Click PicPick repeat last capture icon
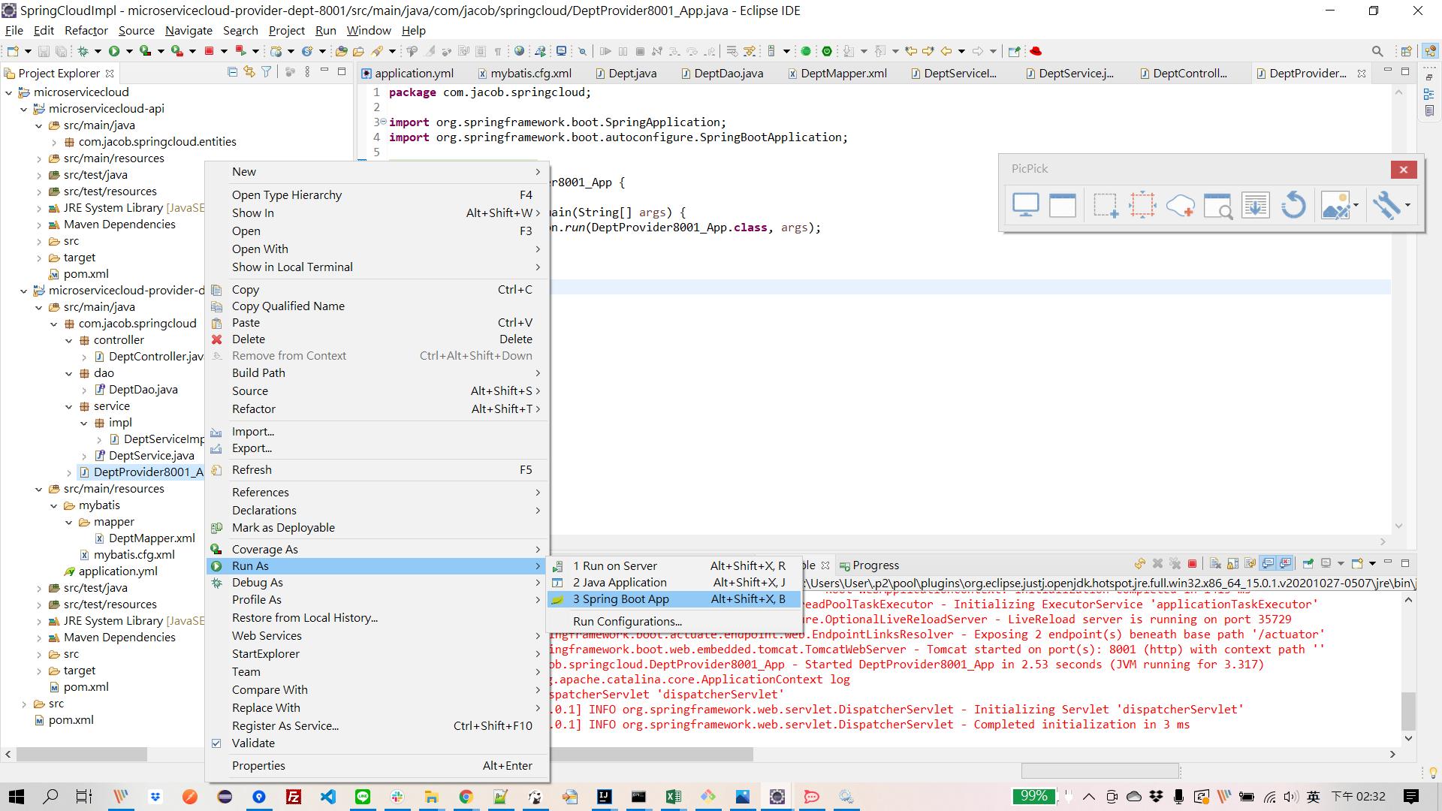 tap(1293, 205)
